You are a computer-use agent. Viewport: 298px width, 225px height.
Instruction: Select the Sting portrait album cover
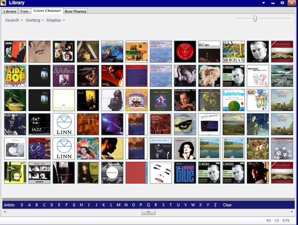coord(185,76)
